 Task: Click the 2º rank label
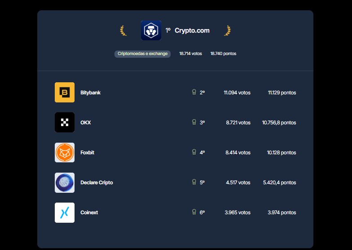202,93
